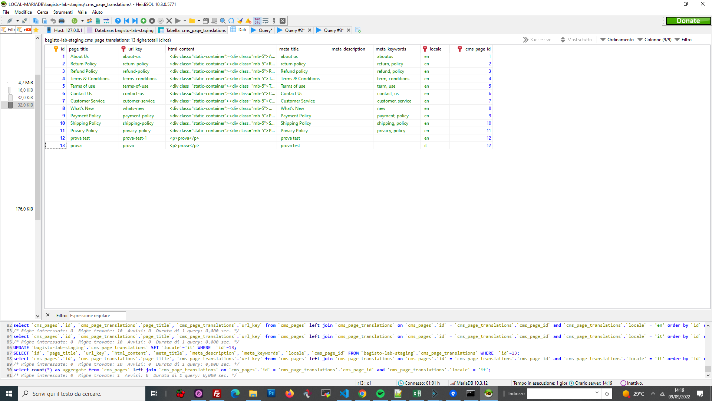The height and width of the screenshot is (401, 712).
Task: Click the export rows as CSV icon
Action: pos(98,21)
